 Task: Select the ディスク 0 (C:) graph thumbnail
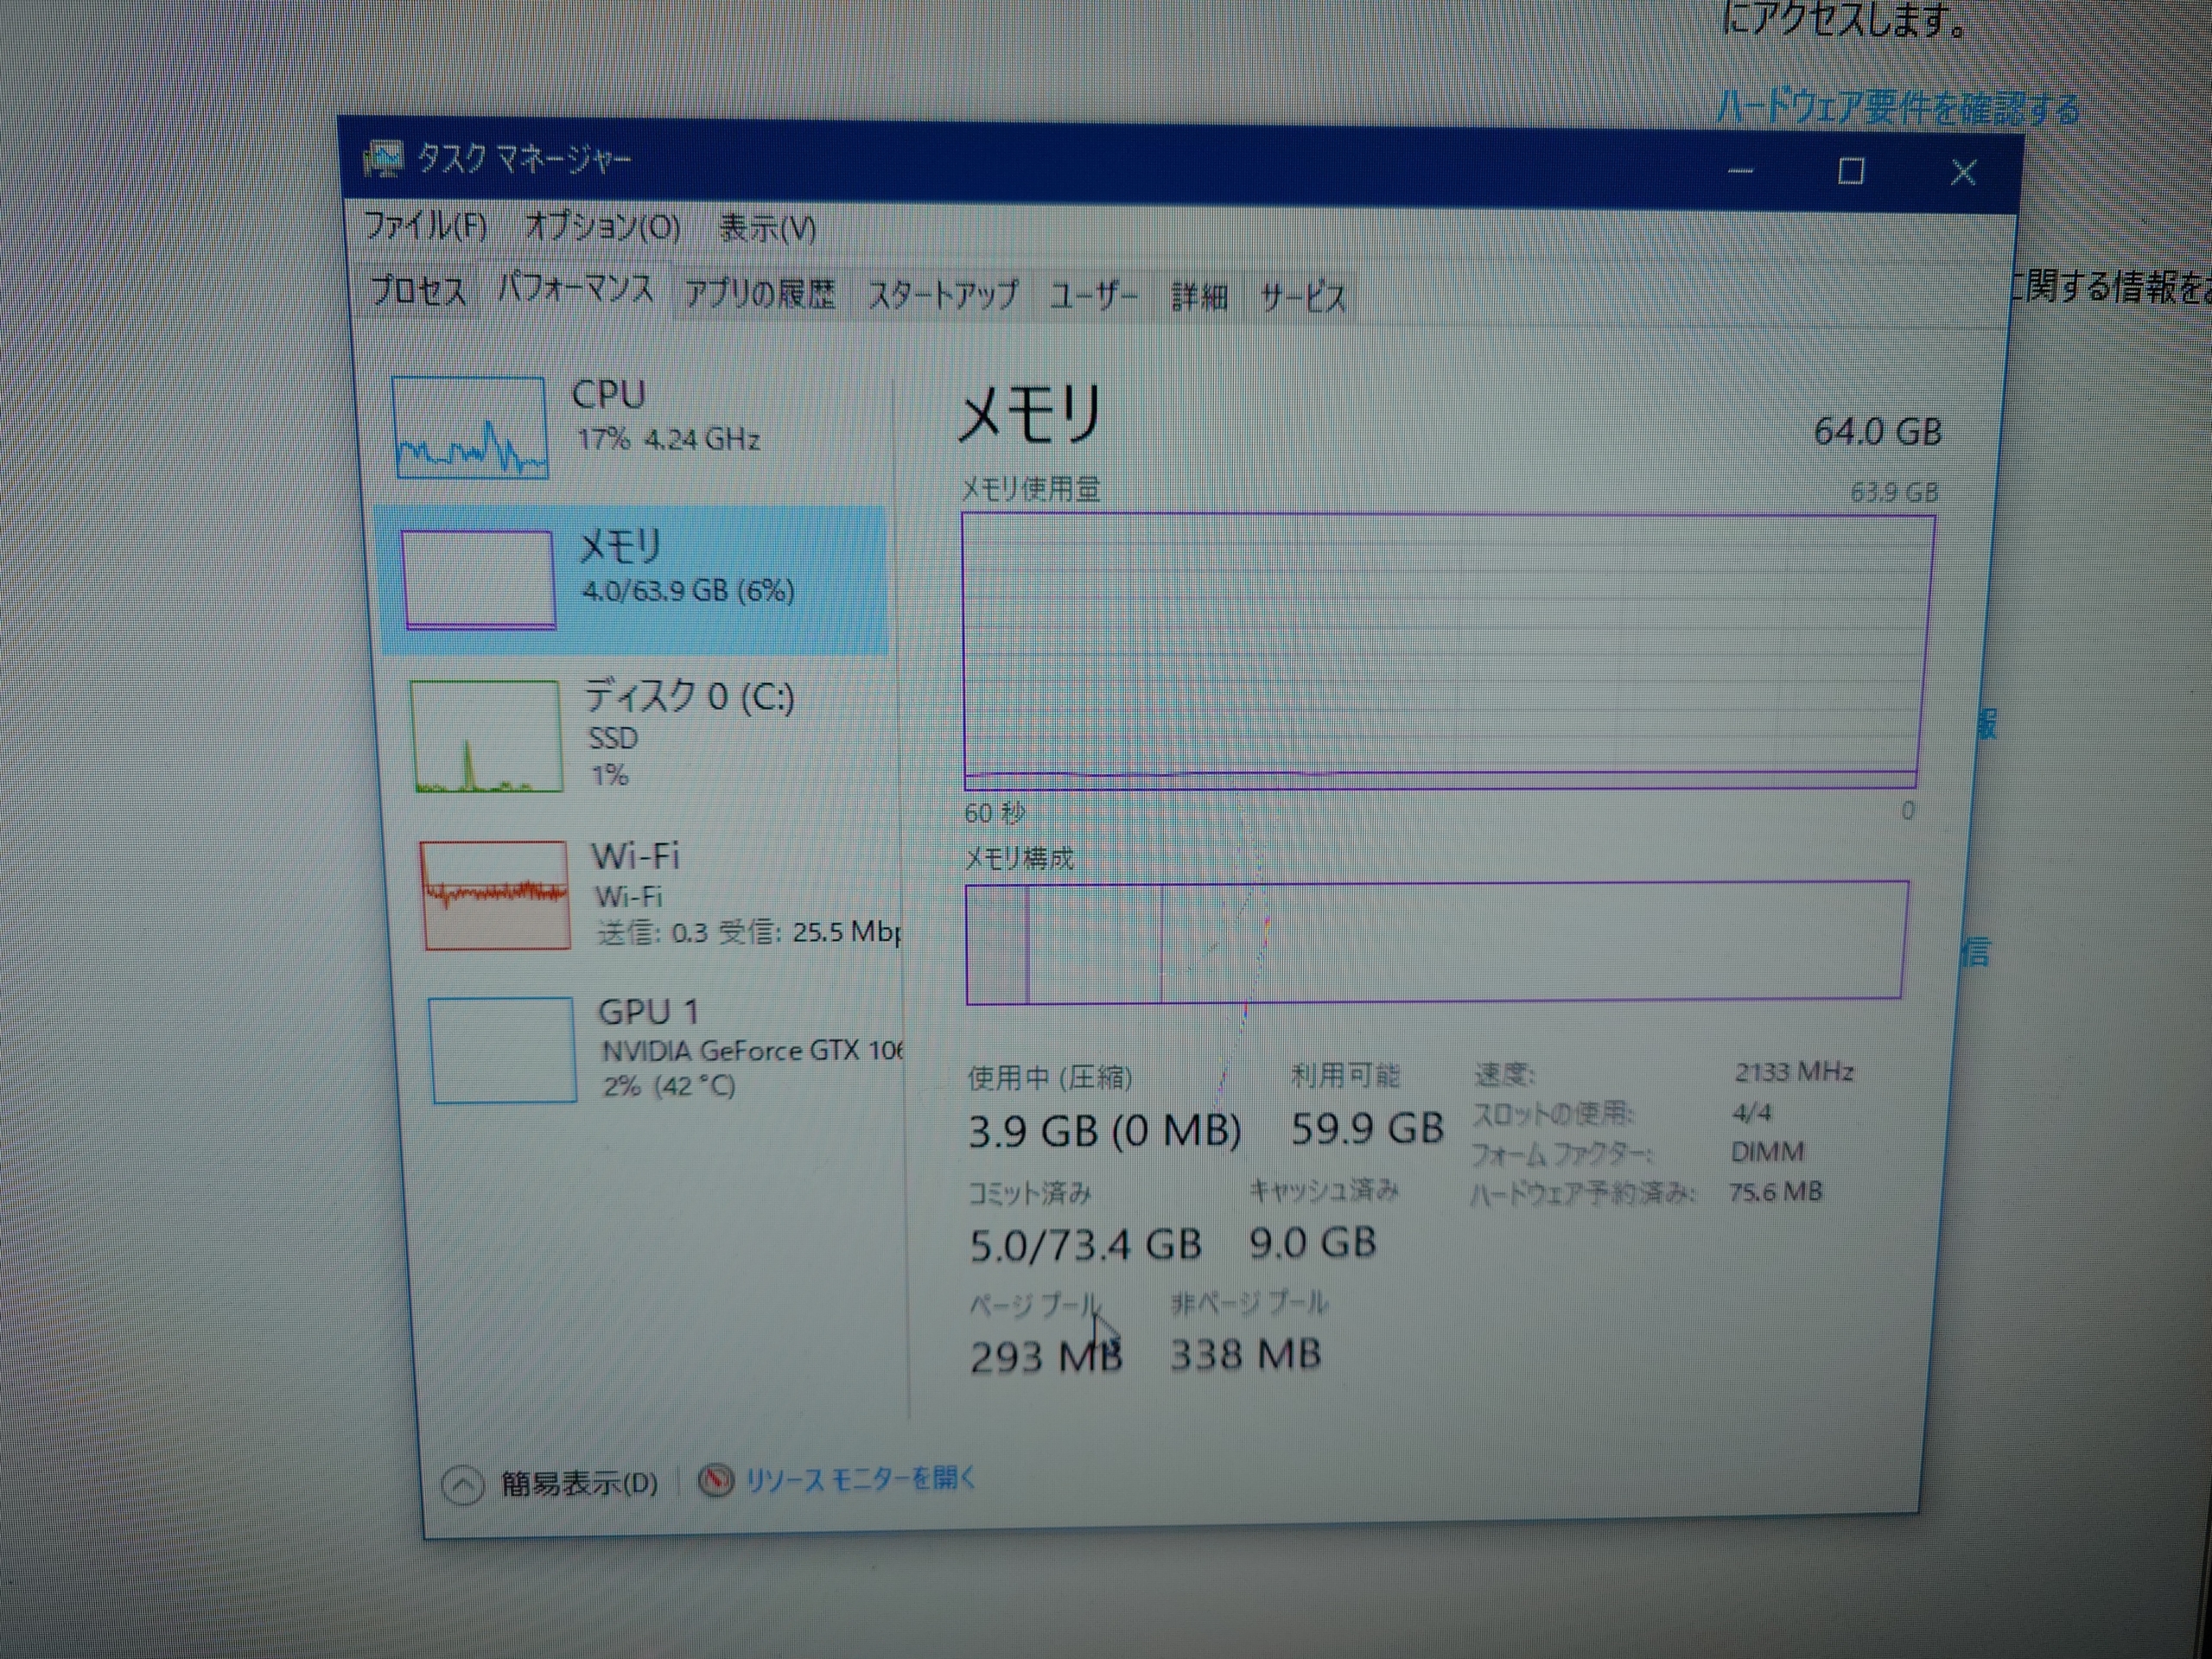(x=486, y=737)
